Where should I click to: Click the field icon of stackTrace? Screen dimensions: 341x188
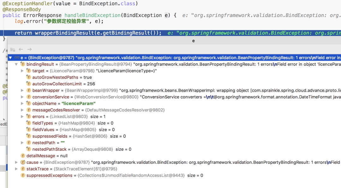(23, 169)
